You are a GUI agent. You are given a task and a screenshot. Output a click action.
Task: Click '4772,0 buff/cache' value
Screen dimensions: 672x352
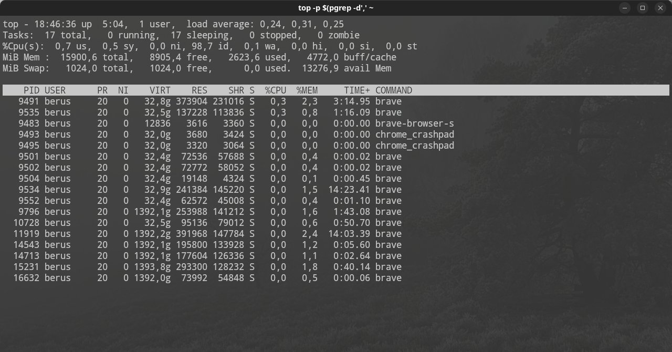[x=352, y=57]
